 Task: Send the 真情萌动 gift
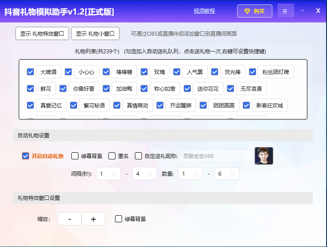coord(137,105)
